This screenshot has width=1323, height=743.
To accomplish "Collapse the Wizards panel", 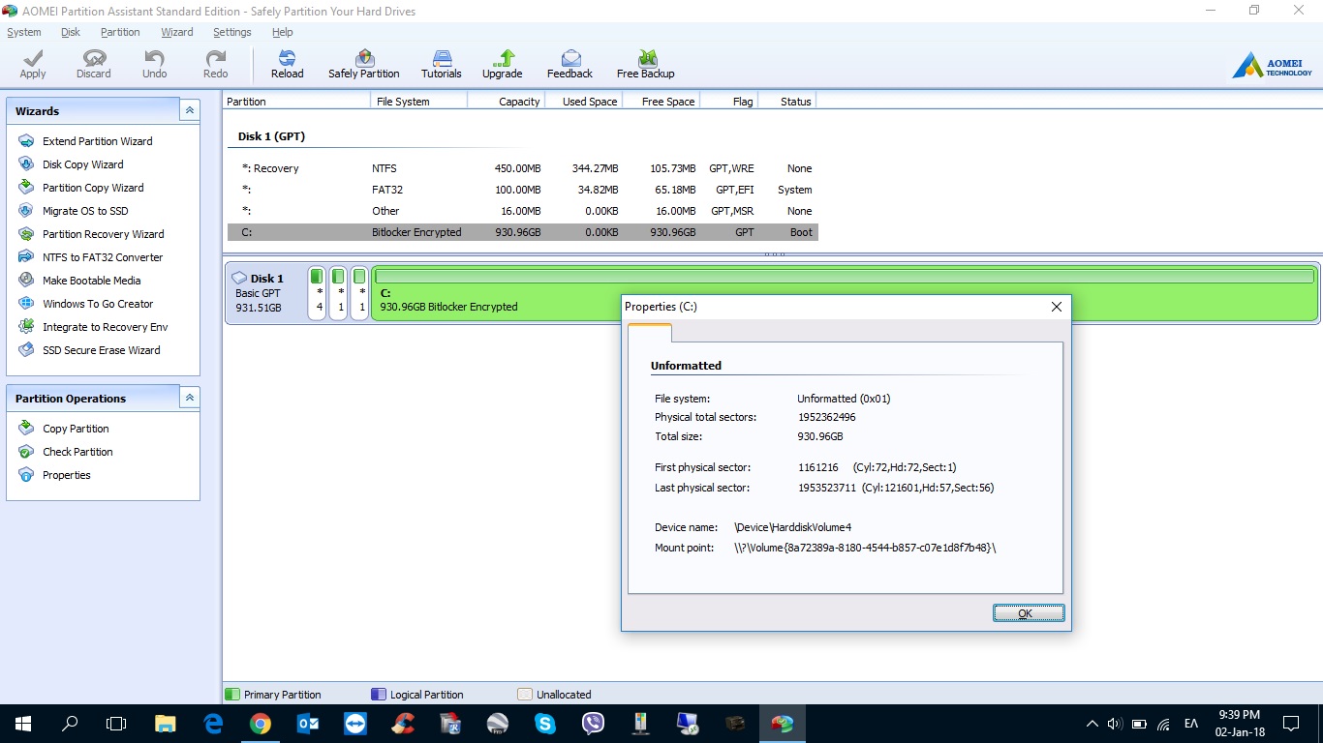I will tap(190, 111).
